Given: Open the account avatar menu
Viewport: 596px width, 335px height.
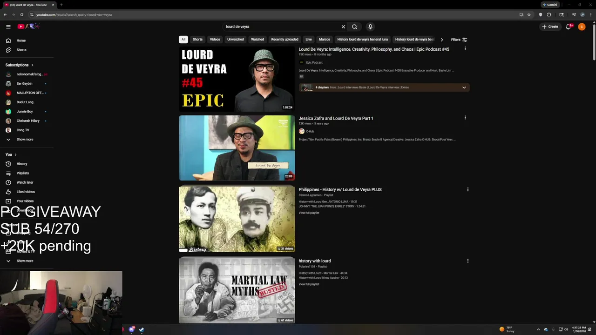Looking at the screenshot, I should point(582,27).
